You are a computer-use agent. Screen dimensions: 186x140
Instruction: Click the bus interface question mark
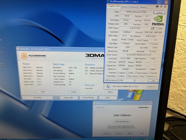pos(162,37)
